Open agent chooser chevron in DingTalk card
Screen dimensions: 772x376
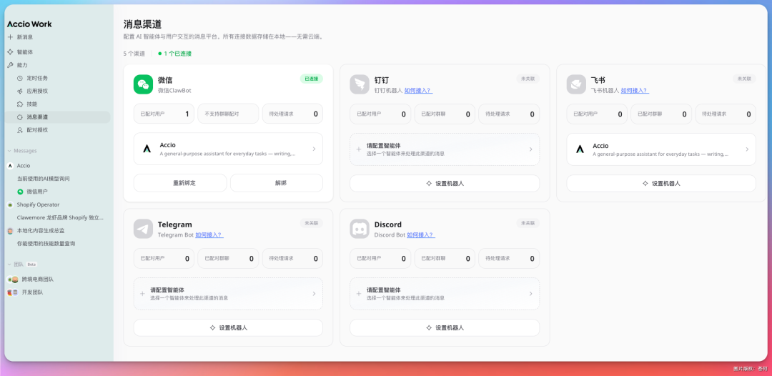click(x=530, y=149)
